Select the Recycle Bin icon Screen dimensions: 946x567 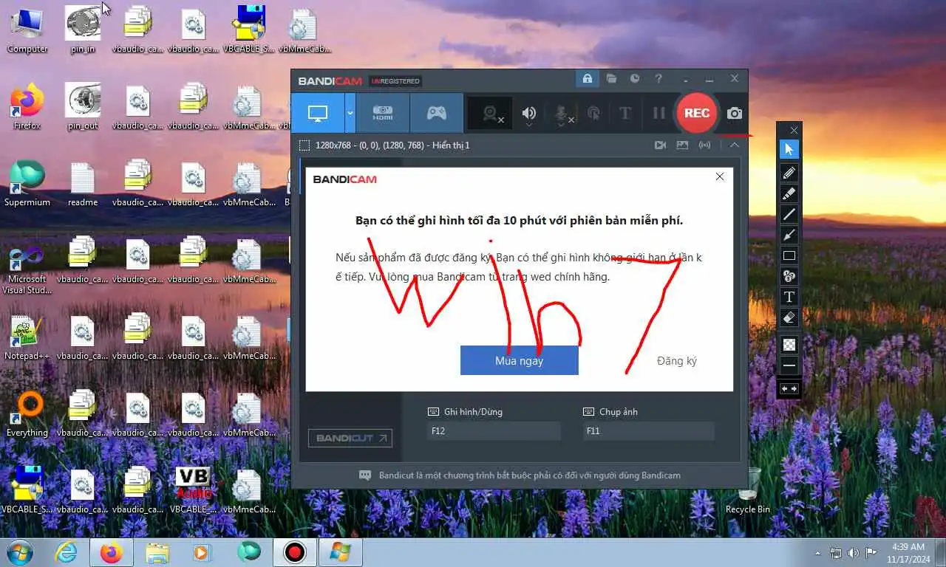click(747, 489)
